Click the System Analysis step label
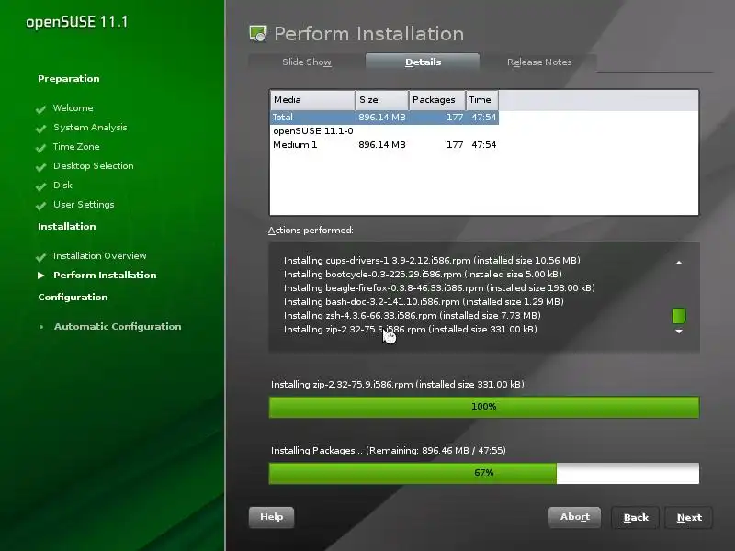Viewport: 735px width, 551px height. click(90, 128)
